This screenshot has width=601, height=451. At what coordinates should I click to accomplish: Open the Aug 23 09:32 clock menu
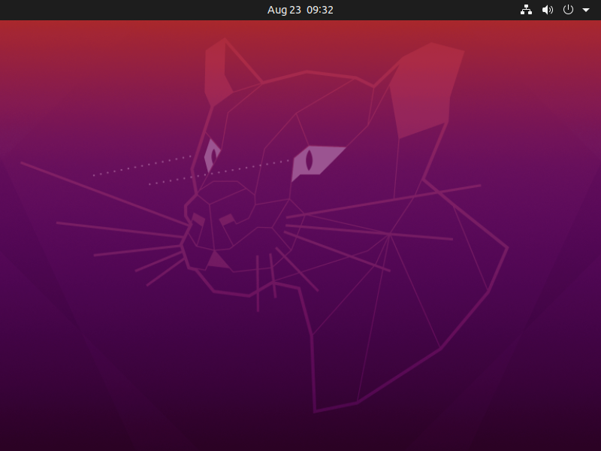300,10
